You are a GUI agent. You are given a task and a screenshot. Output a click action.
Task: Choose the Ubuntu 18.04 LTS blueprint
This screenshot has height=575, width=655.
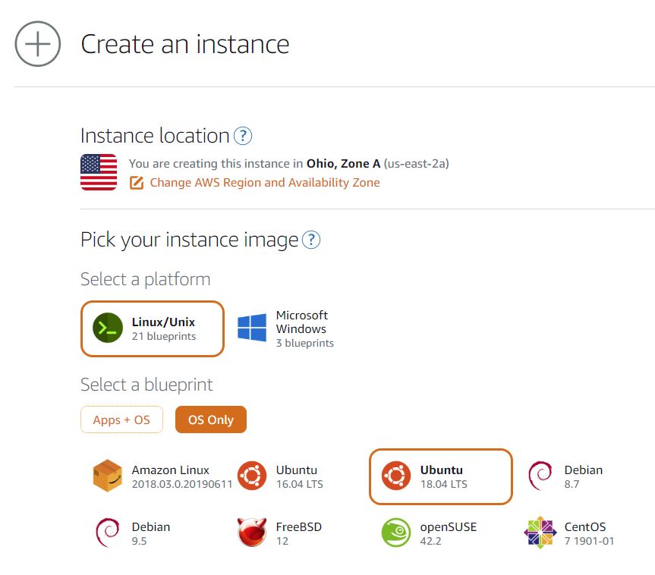click(x=441, y=476)
